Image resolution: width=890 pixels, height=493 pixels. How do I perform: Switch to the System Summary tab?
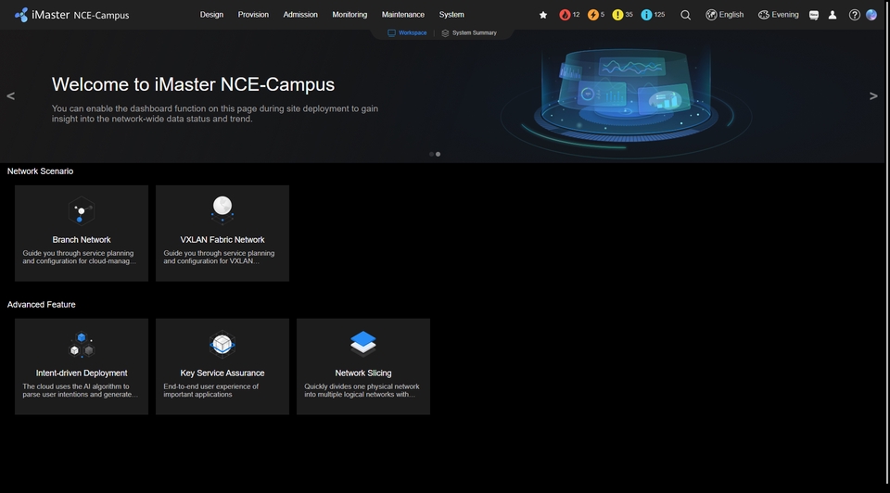(x=469, y=33)
